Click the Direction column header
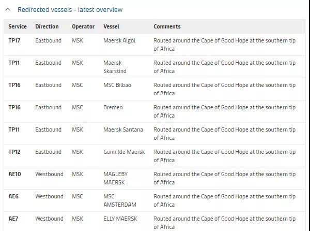 (47, 26)
